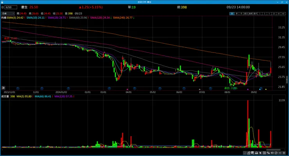Screen dimensions: 289x156
Task: Click the SMA(60) 23.96 indicator label
Action: [x=79, y=18]
